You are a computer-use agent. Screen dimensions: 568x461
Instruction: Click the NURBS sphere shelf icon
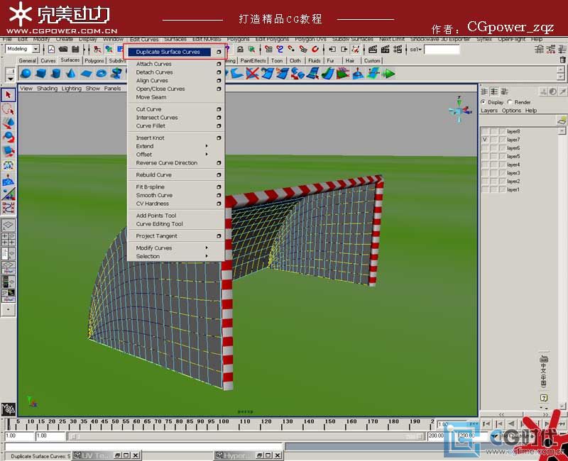26,74
